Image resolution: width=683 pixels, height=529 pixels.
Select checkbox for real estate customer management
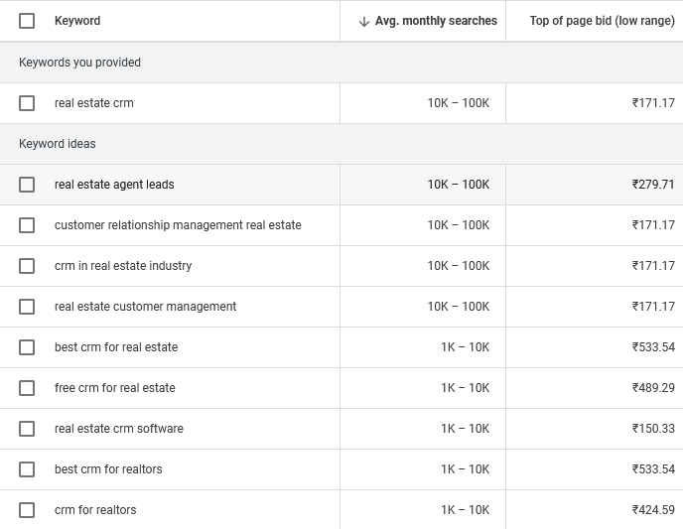pos(27,307)
